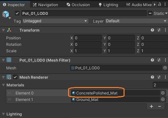Open the Layer dropdown showing Default
The image size is (168, 118).
click(x=137, y=21)
